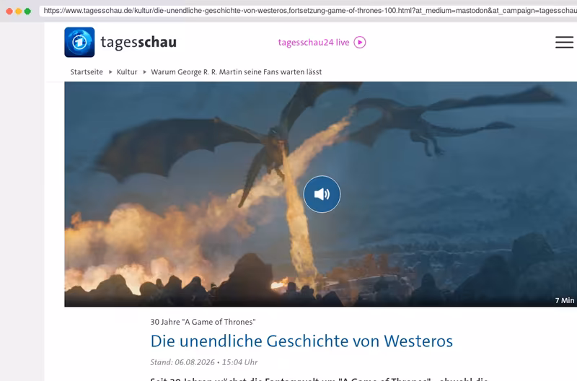This screenshot has height=381, width=577.
Task: Click the arrow between Startseite and Kultur
Action: point(110,72)
